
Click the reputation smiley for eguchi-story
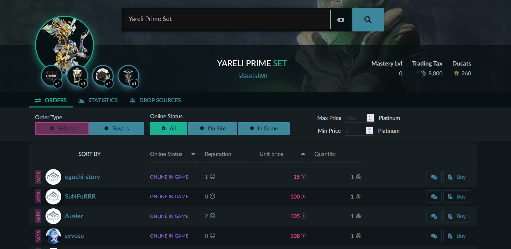[x=212, y=177]
